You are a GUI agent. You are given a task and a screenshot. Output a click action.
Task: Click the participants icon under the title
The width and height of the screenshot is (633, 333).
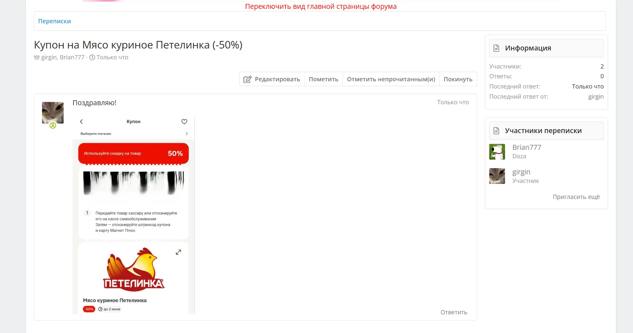click(x=37, y=57)
